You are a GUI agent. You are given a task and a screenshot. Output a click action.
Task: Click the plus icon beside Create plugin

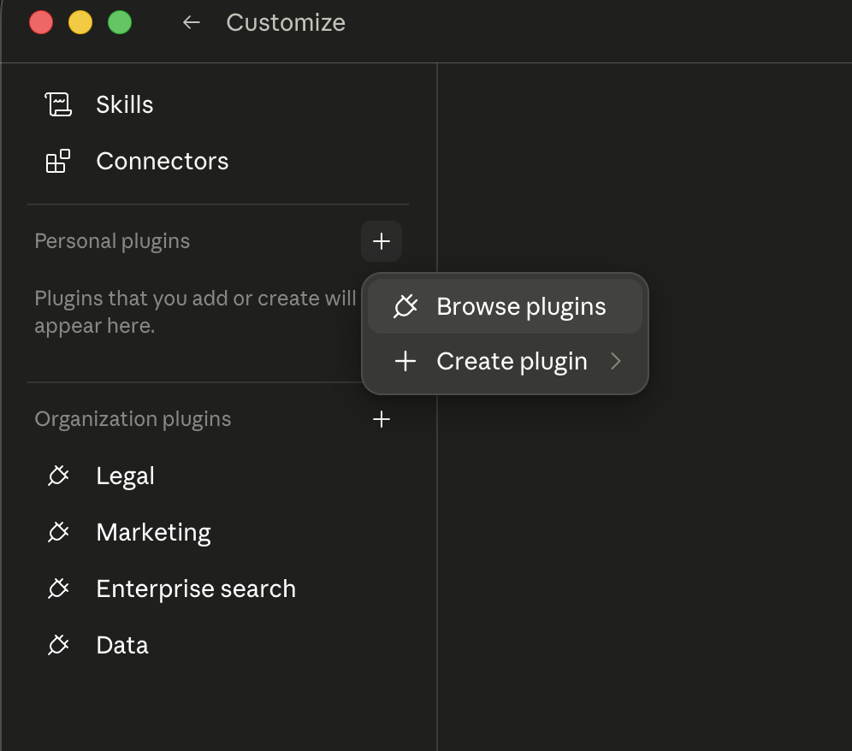(x=405, y=361)
